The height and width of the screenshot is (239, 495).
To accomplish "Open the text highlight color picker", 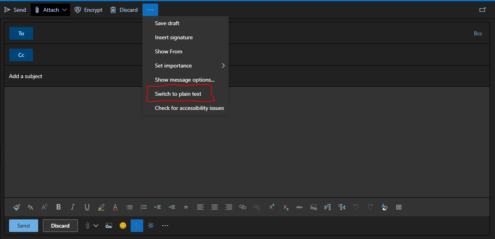I will (x=101, y=207).
